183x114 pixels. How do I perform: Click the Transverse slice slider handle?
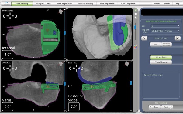pos(65,33)
